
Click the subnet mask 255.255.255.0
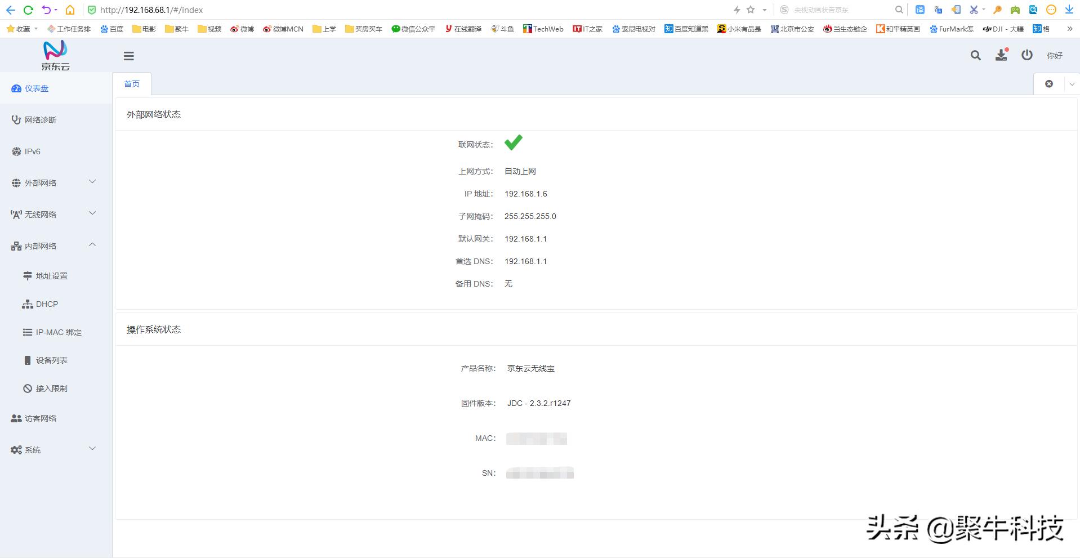click(x=530, y=216)
